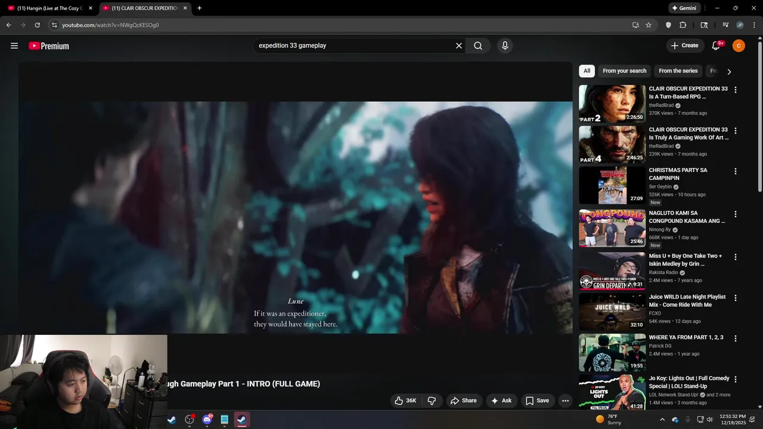Open Part 4 Gaming Work Of Art thumbnail
The image size is (763, 429).
click(x=612, y=144)
